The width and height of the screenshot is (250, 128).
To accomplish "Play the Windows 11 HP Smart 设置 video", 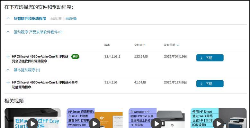I will click(156, 124).
